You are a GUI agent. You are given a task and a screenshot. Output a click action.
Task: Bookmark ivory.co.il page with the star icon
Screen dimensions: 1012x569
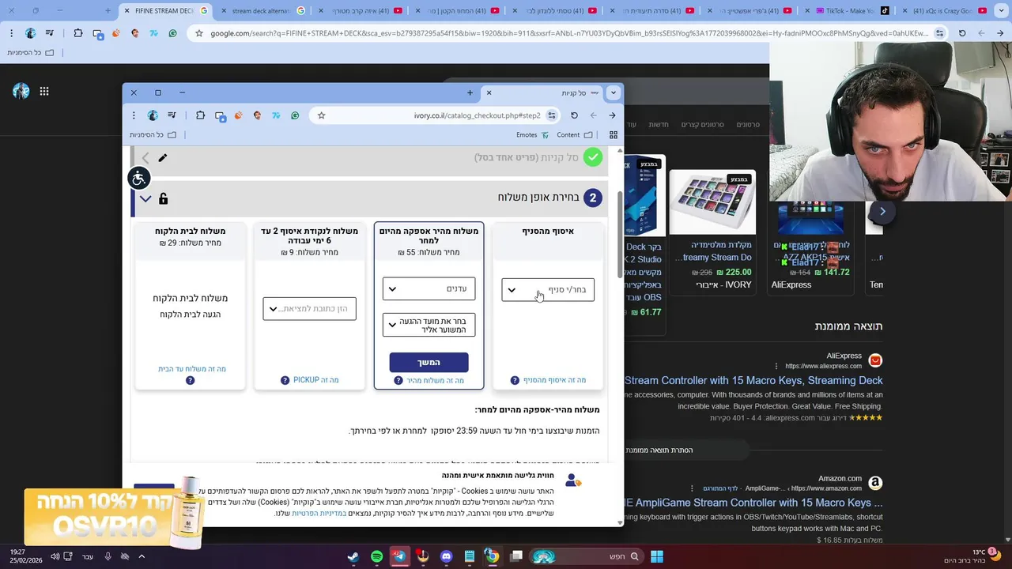(x=321, y=115)
